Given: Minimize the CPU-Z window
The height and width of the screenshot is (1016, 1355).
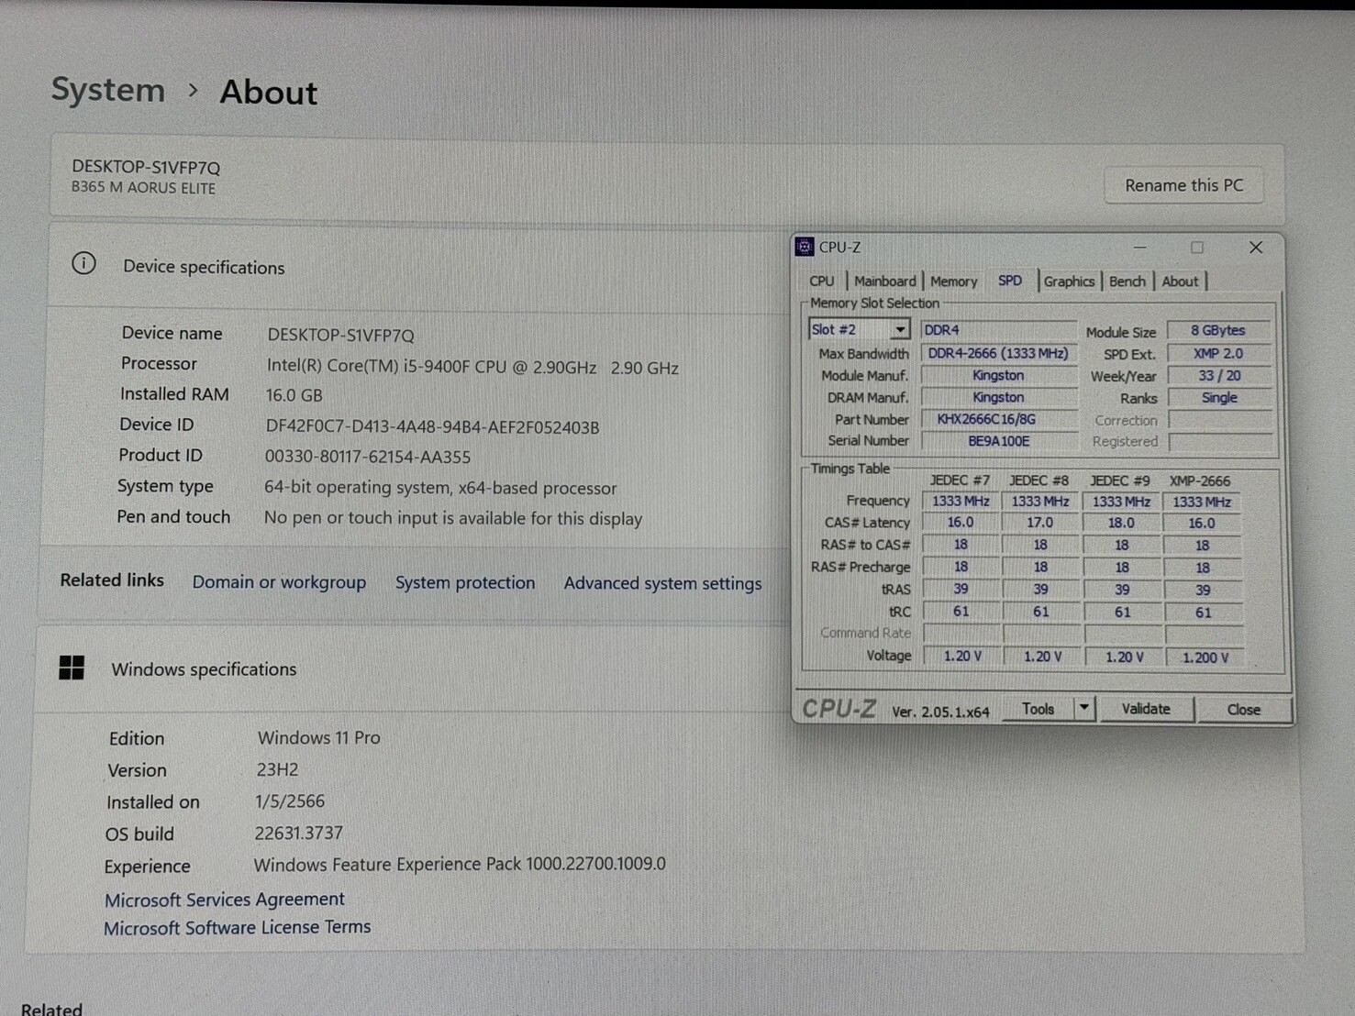Looking at the screenshot, I should pyautogui.click(x=1139, y=248).
